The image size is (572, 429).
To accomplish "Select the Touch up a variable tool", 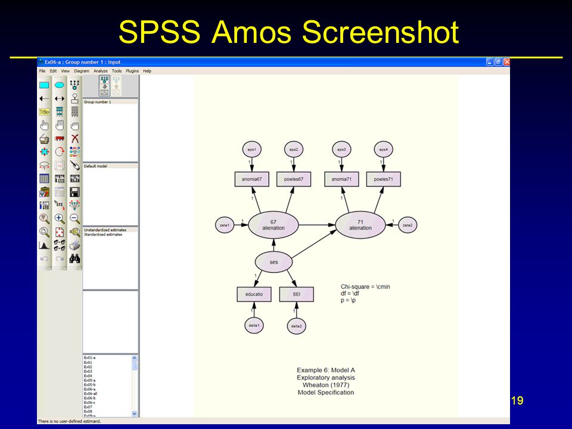I will point(75,165).
